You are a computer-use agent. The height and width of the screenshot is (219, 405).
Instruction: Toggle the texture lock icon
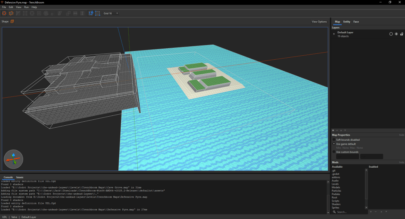coord(91,13)
